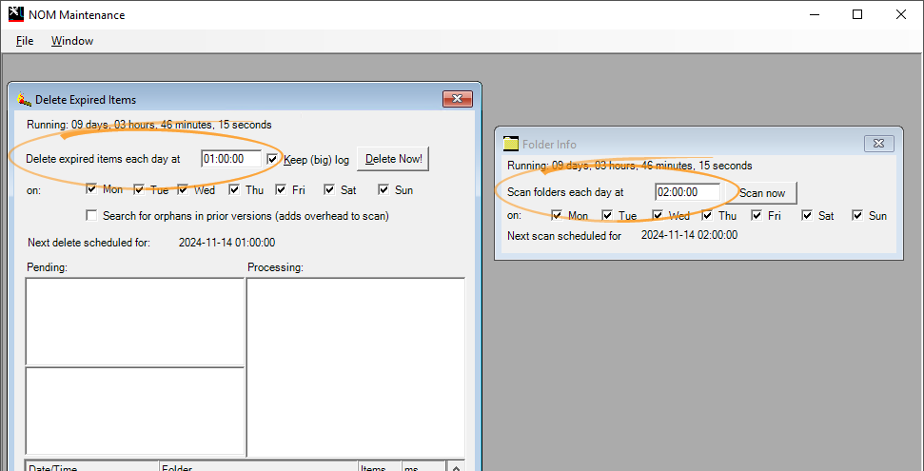Uncheck Tue in Delete Expired Items
This screenshot has width=924, height=471.
pos(139,189)
